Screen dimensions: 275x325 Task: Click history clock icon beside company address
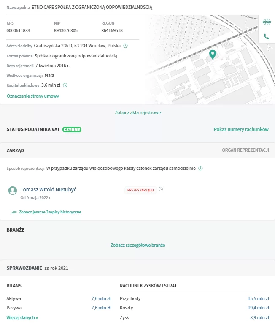click(125, 46)
